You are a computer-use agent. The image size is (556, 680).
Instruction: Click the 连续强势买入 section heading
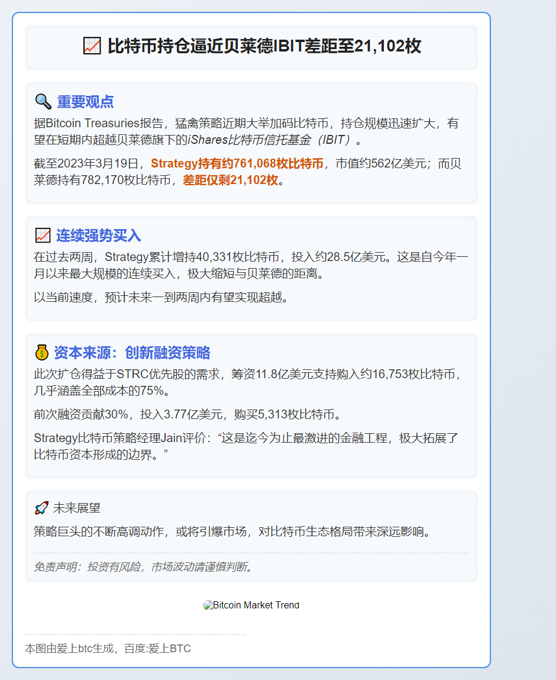99,236
